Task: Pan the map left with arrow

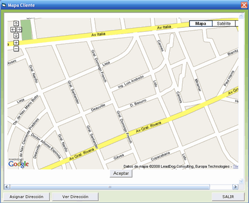Action: click(x=13, y=30)
